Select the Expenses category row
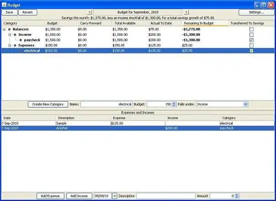This screenshot has height=201, width=276. (138, 45)
